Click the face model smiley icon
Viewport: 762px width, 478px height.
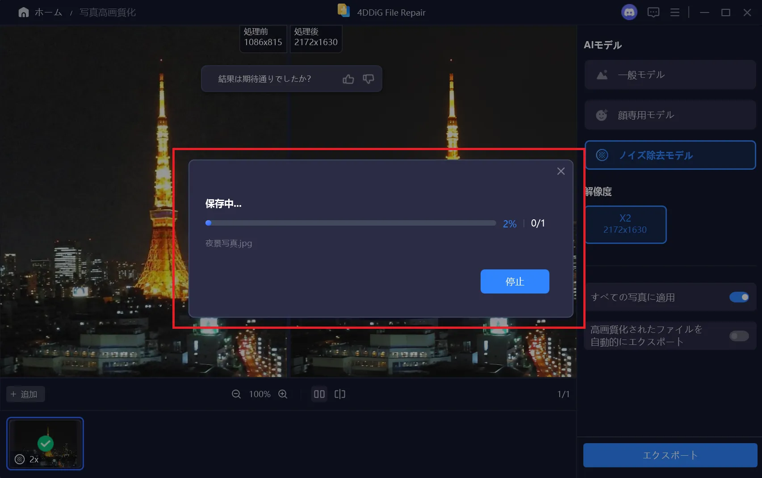602,115
